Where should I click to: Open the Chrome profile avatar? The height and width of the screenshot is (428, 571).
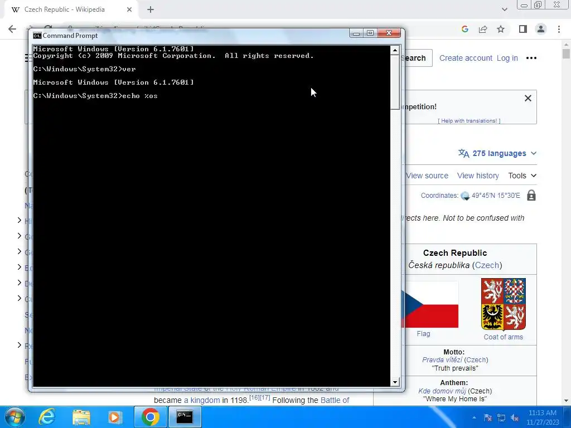[541, 29]
